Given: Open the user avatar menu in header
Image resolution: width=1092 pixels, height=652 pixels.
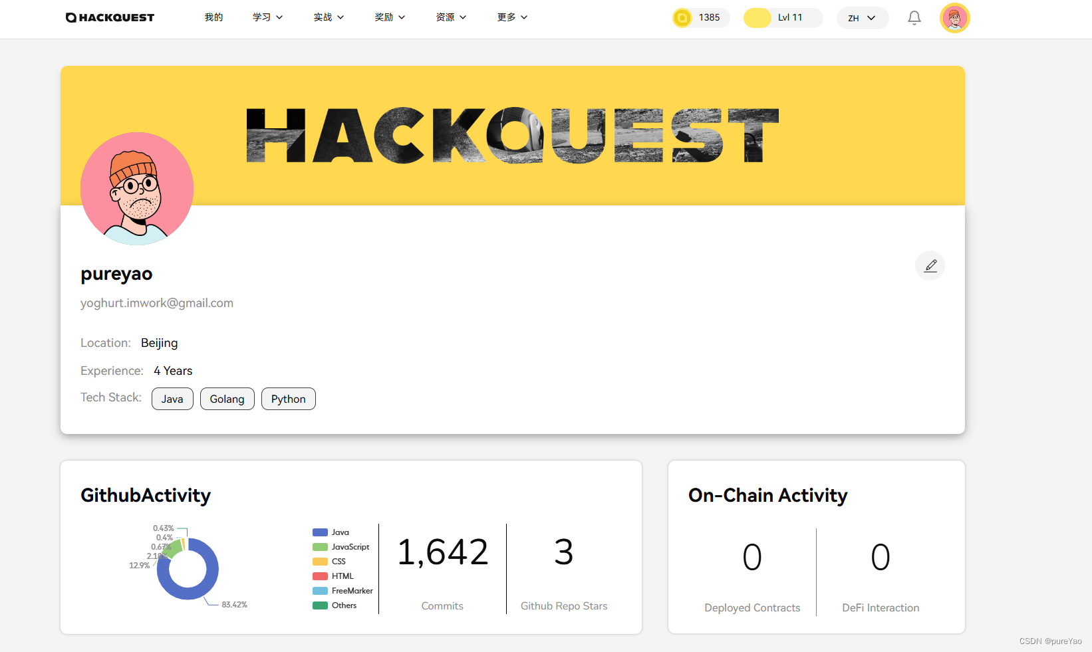Looking at the screenshot, I should 954,18.
